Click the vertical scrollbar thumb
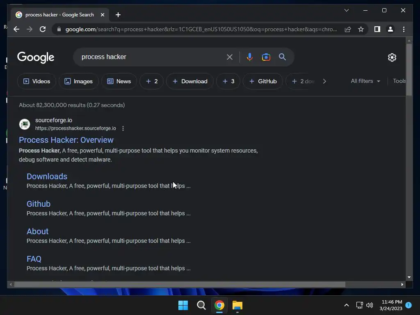 [x=409, y=69]
